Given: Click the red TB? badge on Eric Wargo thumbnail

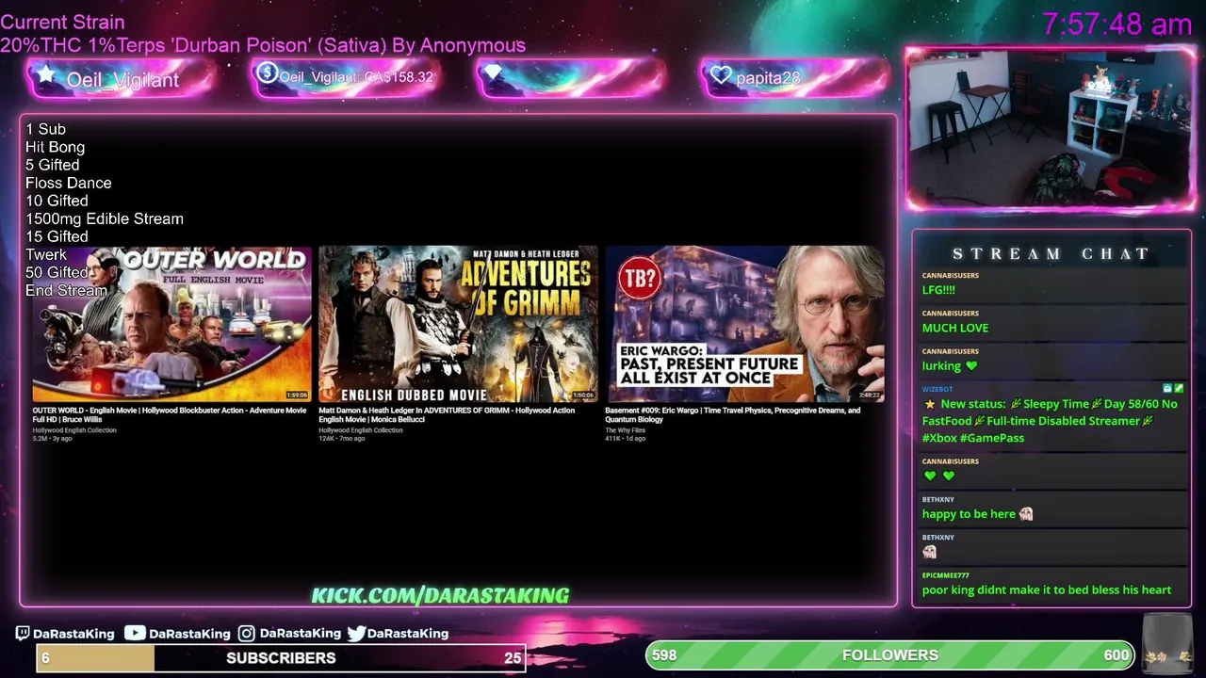Looking at the screenshot, I should click(640, 279).
